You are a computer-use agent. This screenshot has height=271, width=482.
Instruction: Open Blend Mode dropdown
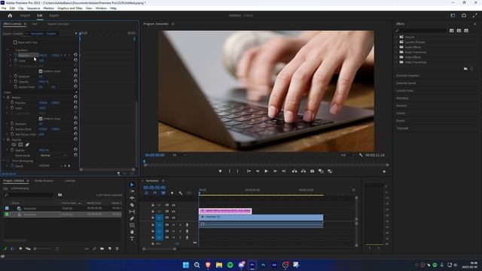tap(53, 156)
